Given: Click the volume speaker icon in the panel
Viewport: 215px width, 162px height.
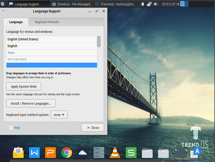Looking at the screenshot, I should coord(156,4).
